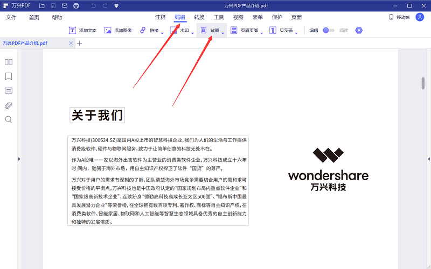Close the 万兴PDF产品介绍.pdf document tab
431x269 pixels.
click(71, 43)
